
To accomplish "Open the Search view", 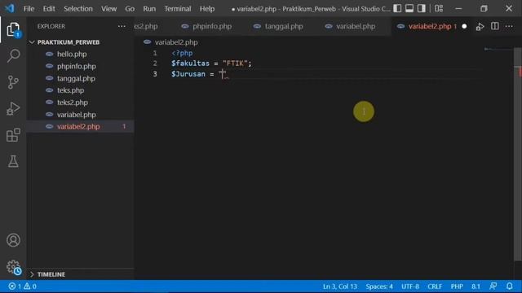I will click(13, 55).
